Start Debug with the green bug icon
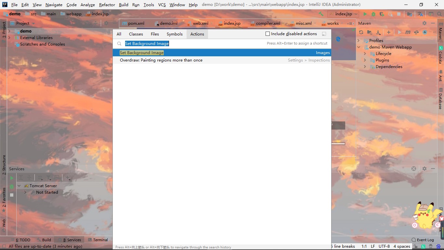Screen dimensions: 444x250 (x=373, y=14)
